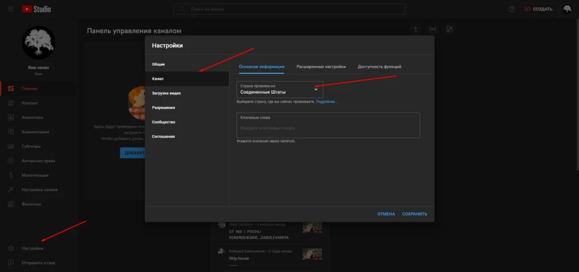The width and height of the screenshot is (579, 272).
Task: Open the hamburger menu next to YouTube Studio
Action: [11, 9]
